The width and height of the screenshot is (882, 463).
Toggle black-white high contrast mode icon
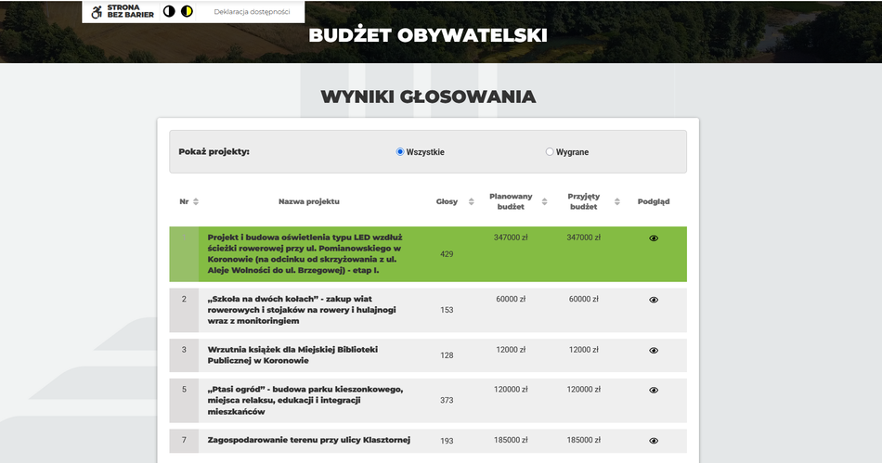point(169,12)
